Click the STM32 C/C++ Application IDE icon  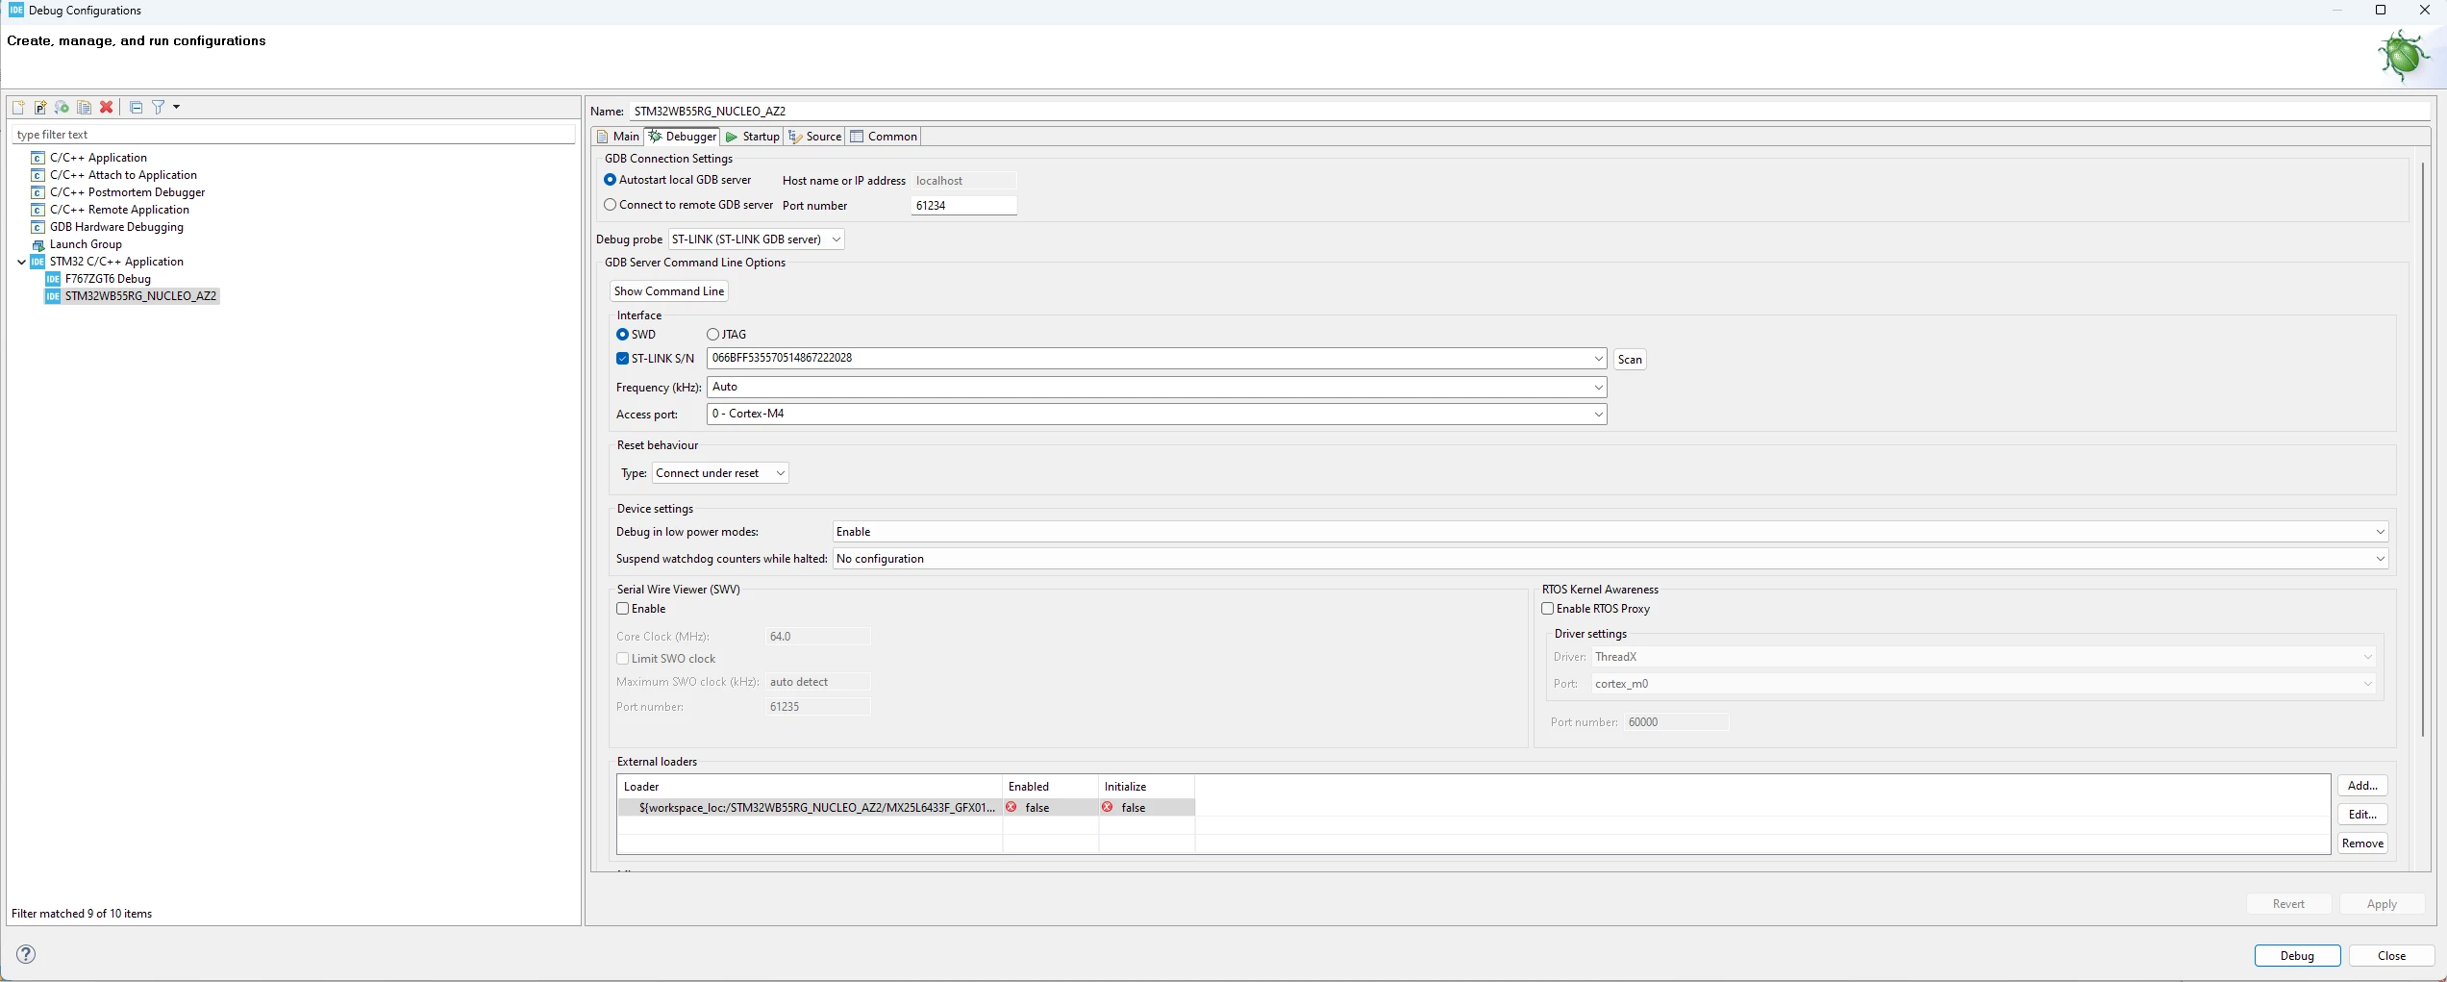[x=38, y=262]
